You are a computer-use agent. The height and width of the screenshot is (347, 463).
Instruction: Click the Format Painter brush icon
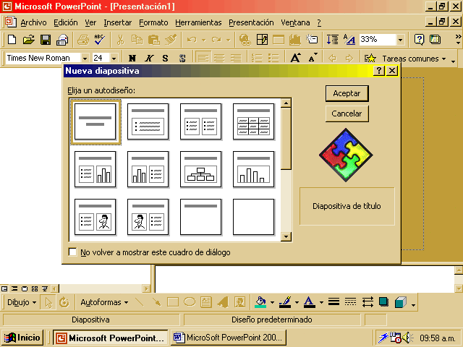[x=171, y=39]
